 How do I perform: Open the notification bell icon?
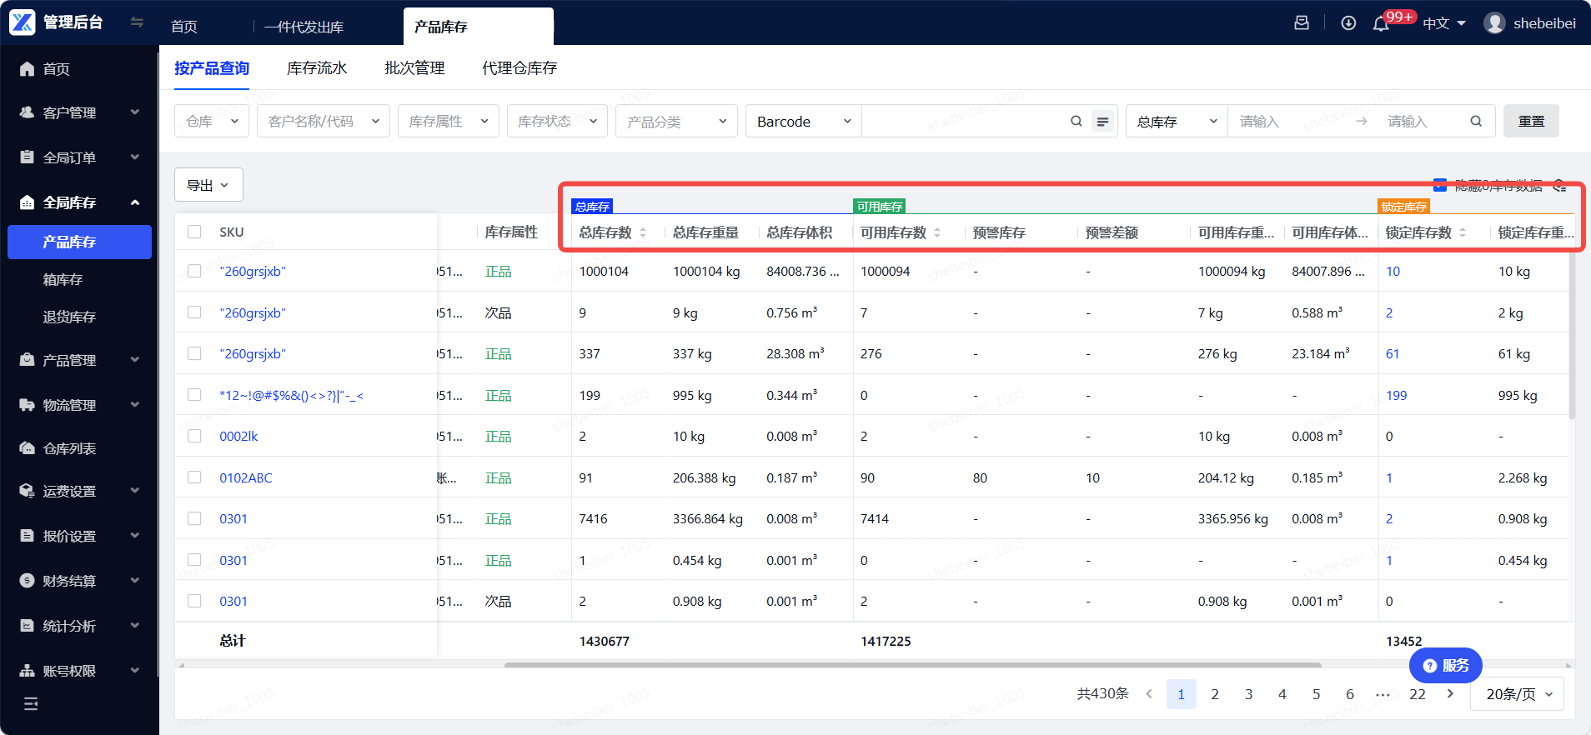coord(1381,23)
